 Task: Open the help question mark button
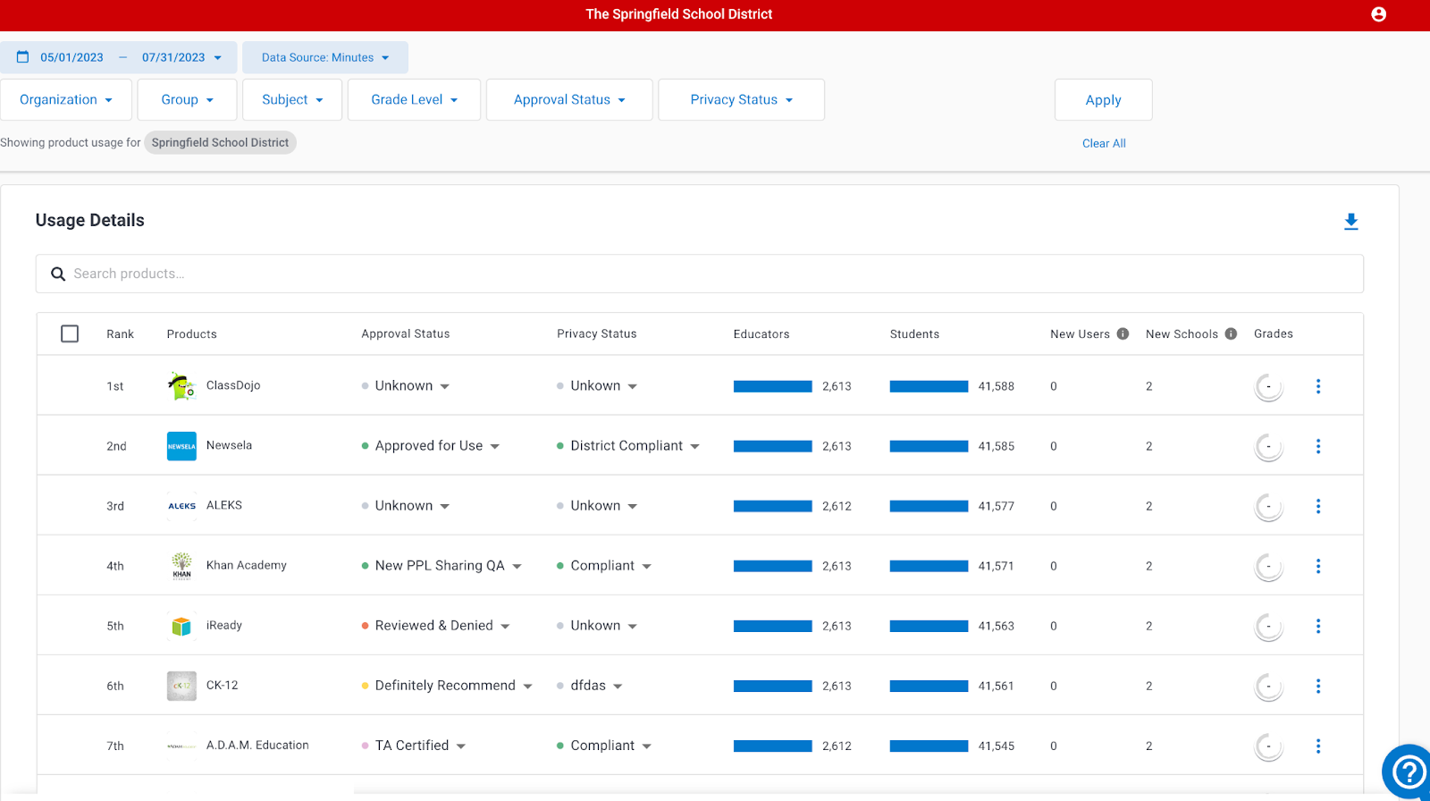click(x=1409, y=771)
